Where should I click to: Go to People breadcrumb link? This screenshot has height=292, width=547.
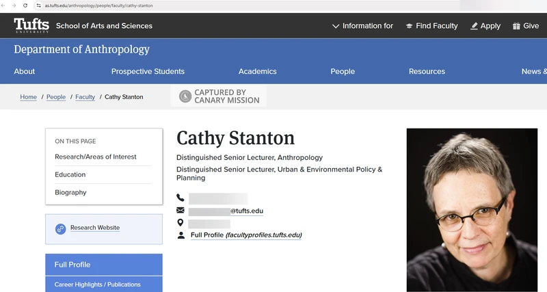(x=56, y=97)
